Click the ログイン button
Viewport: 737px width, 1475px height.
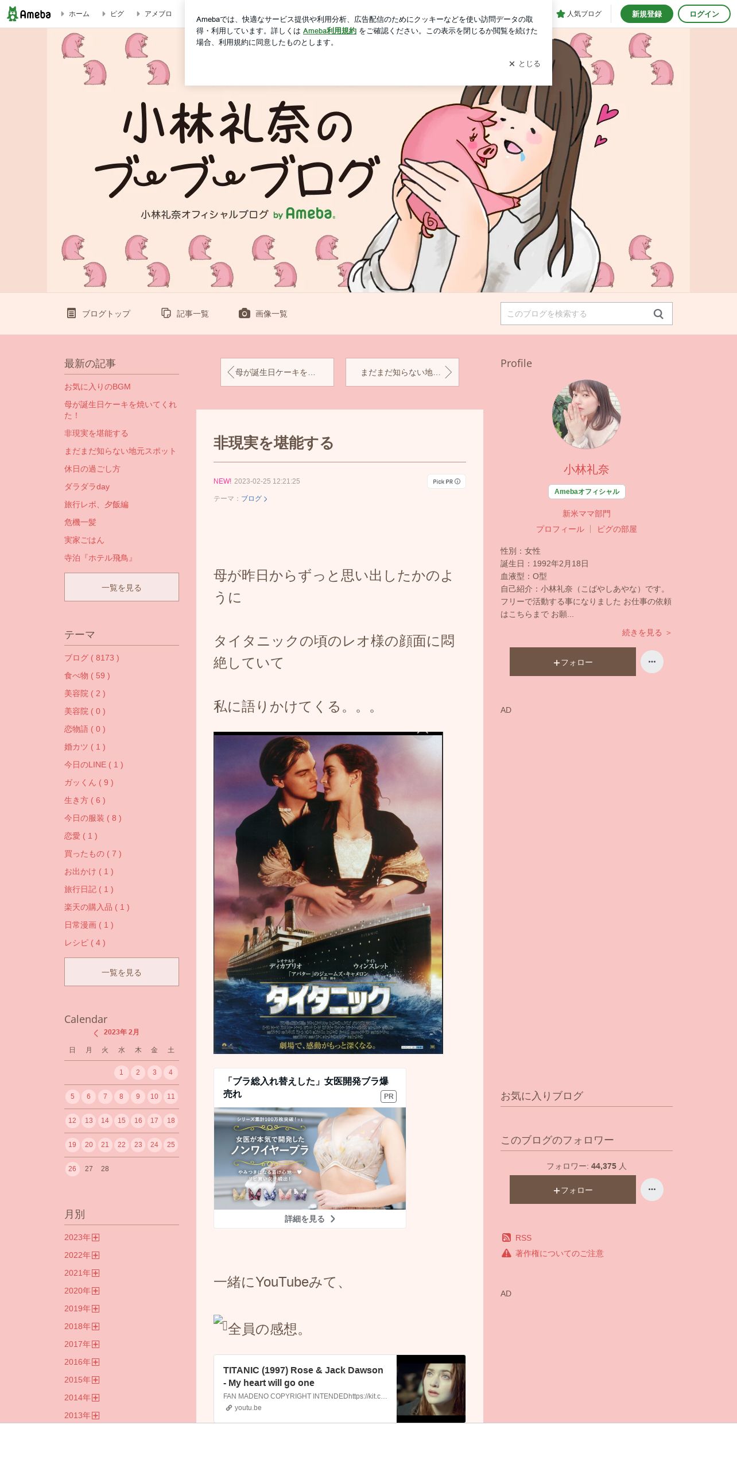(704, 14)
